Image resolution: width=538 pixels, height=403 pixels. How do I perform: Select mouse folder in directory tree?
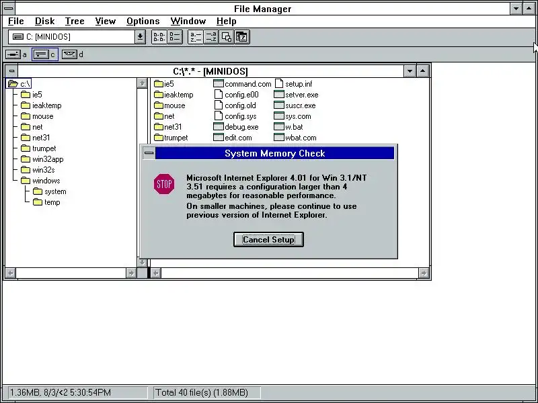[x=37, y=116]
